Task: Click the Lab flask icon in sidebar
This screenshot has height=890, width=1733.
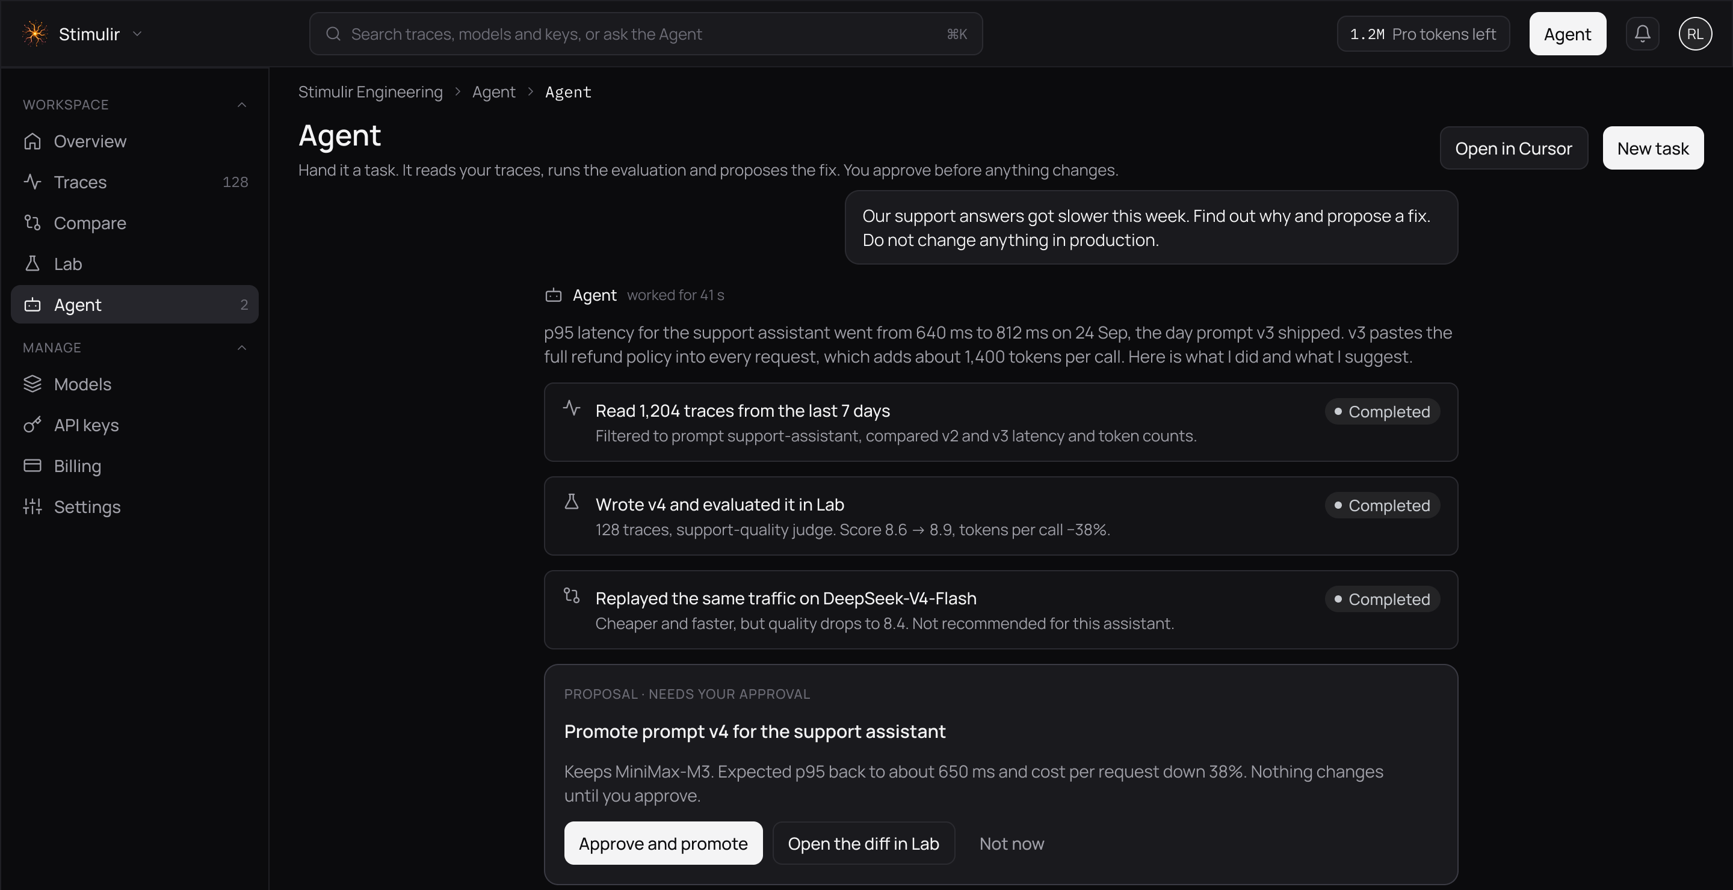Action: pos(32,263)
